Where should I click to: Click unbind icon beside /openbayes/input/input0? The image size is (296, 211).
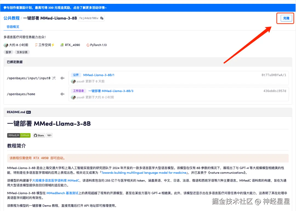coord(54,78)
